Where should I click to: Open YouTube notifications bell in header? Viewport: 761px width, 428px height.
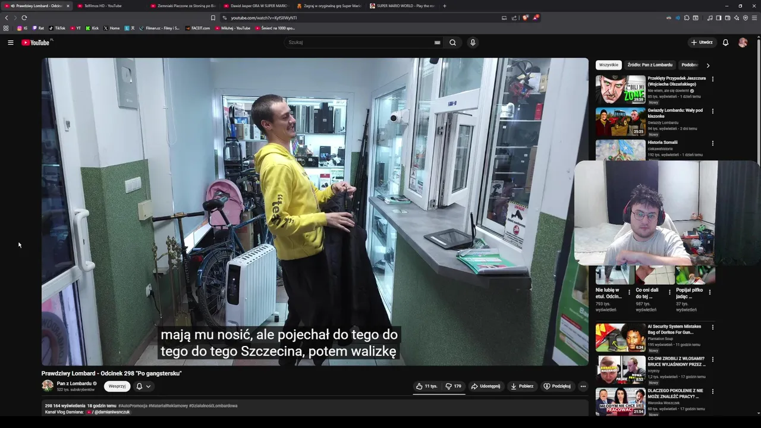point(725,42)
